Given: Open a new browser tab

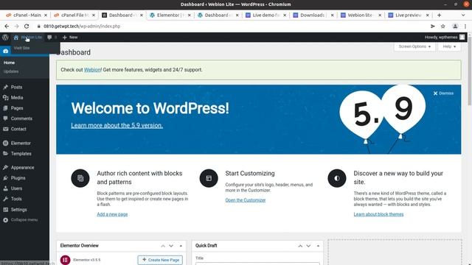Looking at the screenshot, I should (x=440, y=15).
